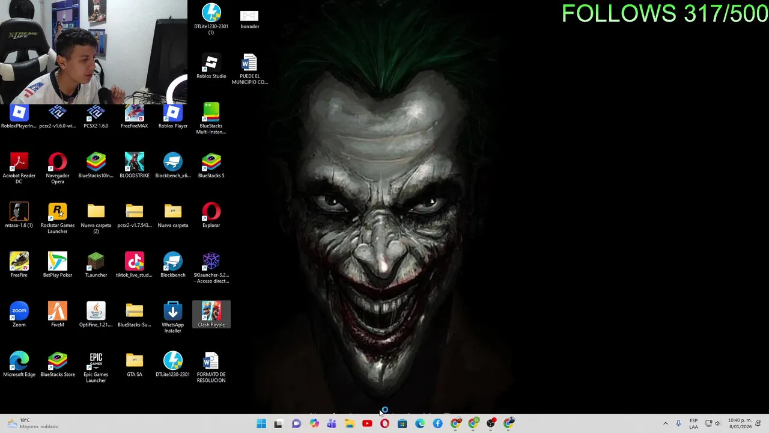Viewport: 769px width, 433px height.
Task: Launch the Navegador Opera shortcut
Action: [x=58, y=169]
